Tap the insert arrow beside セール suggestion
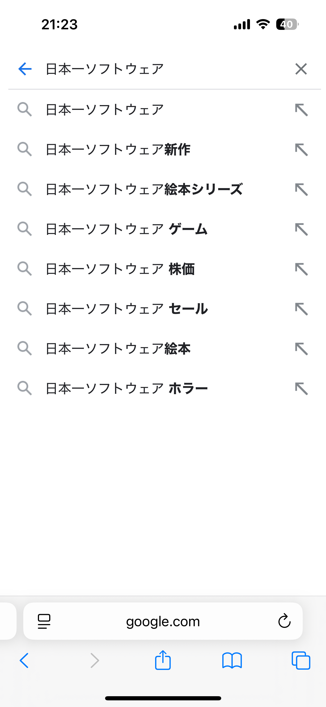The width and height of the screenshot is (326, 707). [301, 309]
